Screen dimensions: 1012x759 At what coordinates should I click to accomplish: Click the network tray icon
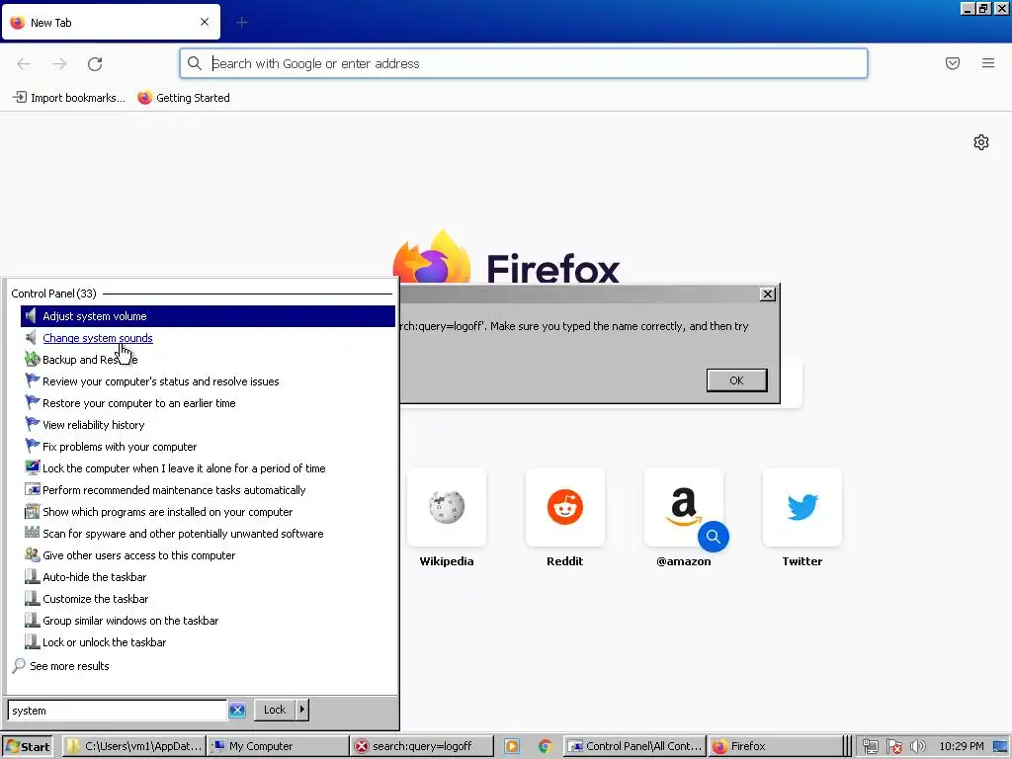870,747
